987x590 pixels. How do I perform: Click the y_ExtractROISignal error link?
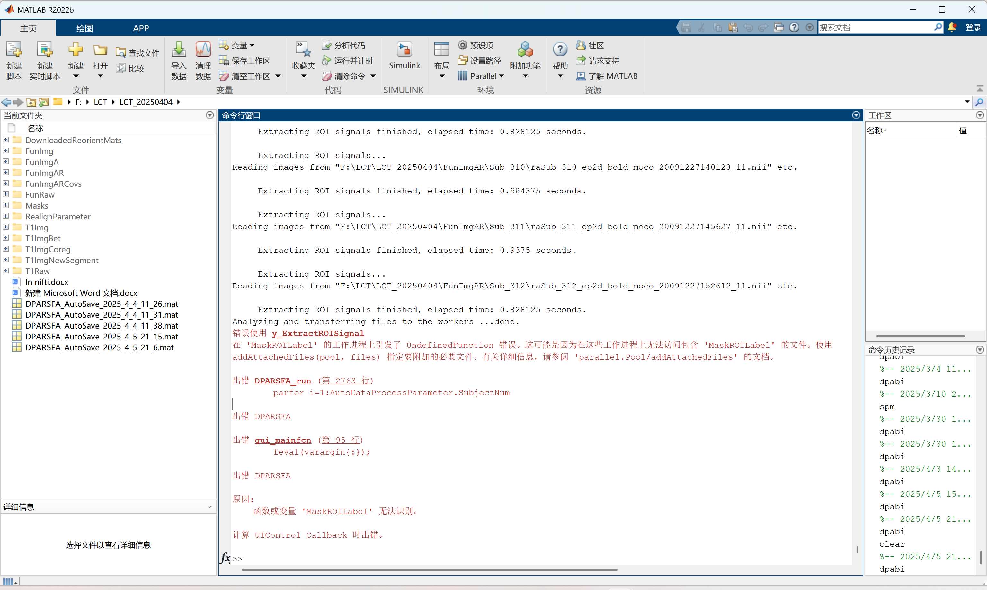click(318, 333)
